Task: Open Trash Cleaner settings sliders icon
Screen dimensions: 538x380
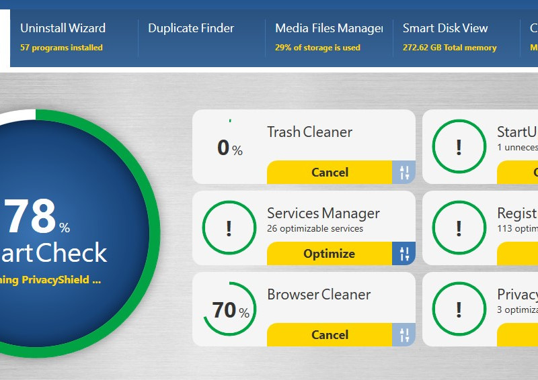Action: click(404, 173)
